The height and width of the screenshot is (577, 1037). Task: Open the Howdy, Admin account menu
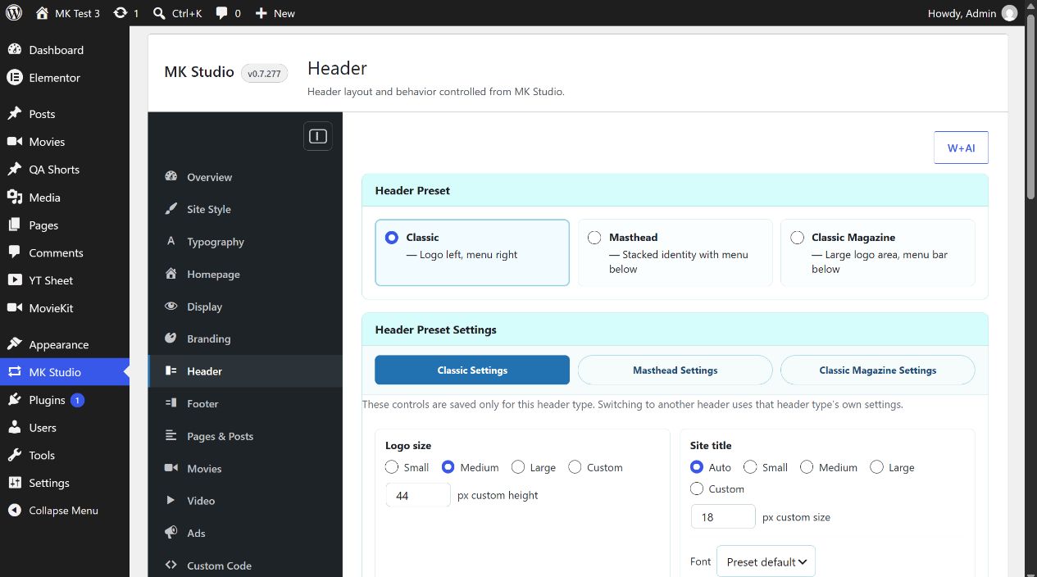972,13
